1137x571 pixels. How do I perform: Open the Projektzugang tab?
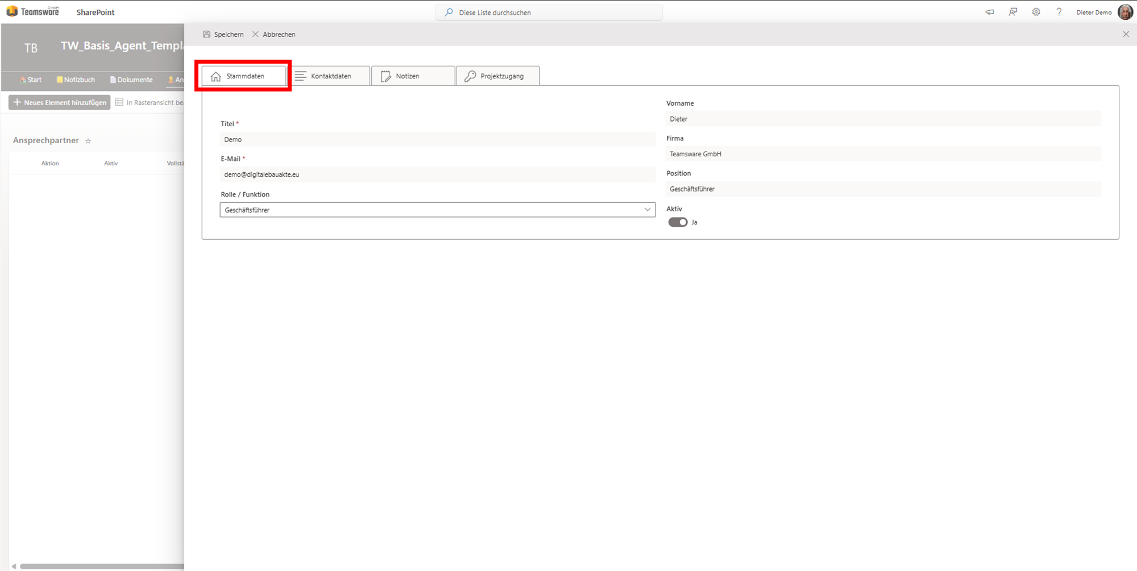tap(497, 76)
